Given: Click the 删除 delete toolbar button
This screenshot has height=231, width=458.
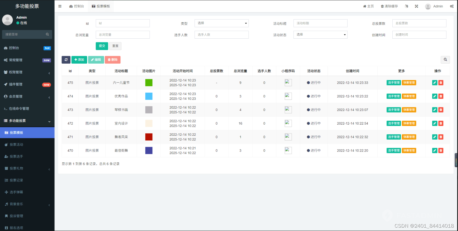Looking at the screenshot, I should 113,60.
